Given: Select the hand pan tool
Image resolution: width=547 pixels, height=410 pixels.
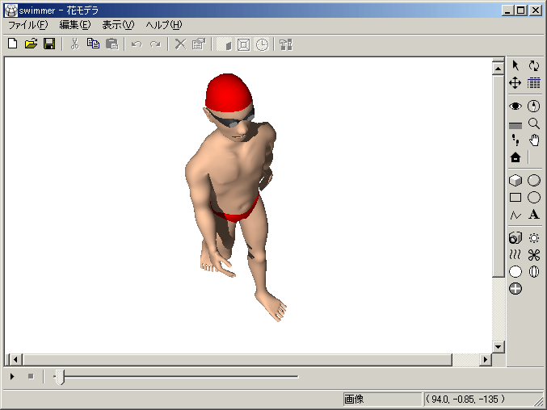Looking at the screenshot, I should click(534, 140).
